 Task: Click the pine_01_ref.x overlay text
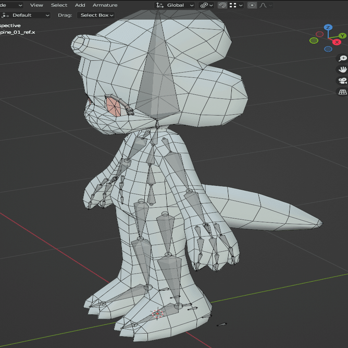click(18, 32)
